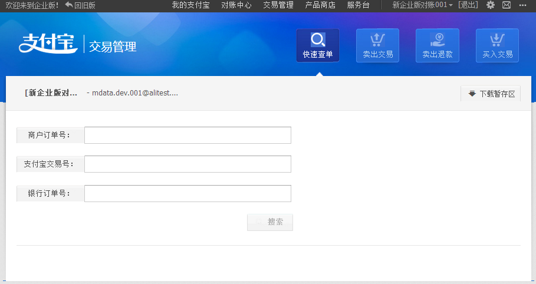Click the 交易管理 page title text
The width and height of the screenshot is (536, 284).
113,47
